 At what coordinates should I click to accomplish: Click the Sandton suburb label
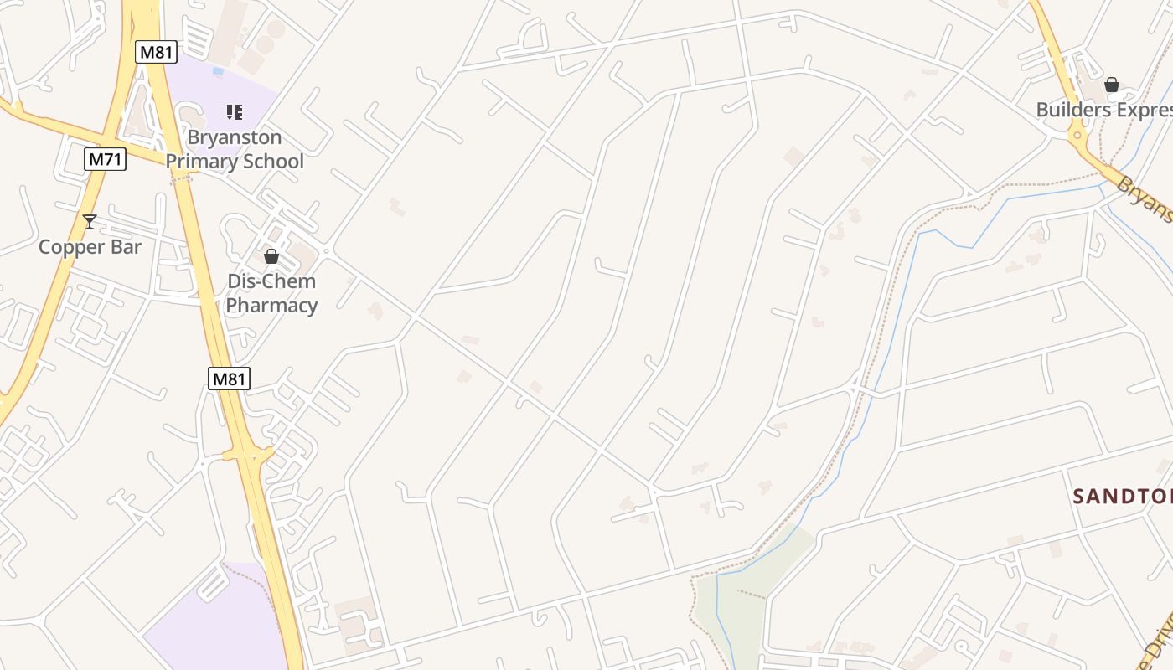pyautogui.click(x=1123, y=496)
